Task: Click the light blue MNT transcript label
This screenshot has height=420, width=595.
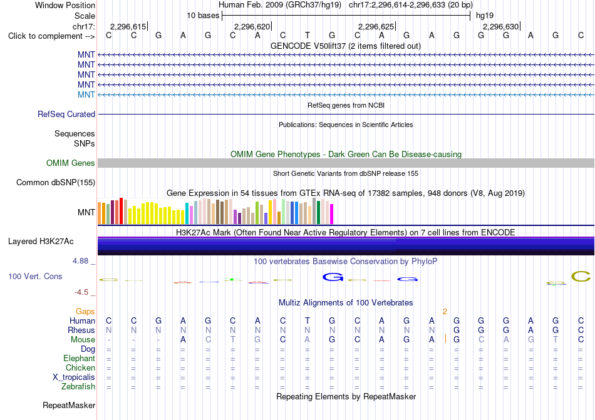Action: (x=86, y=95)
